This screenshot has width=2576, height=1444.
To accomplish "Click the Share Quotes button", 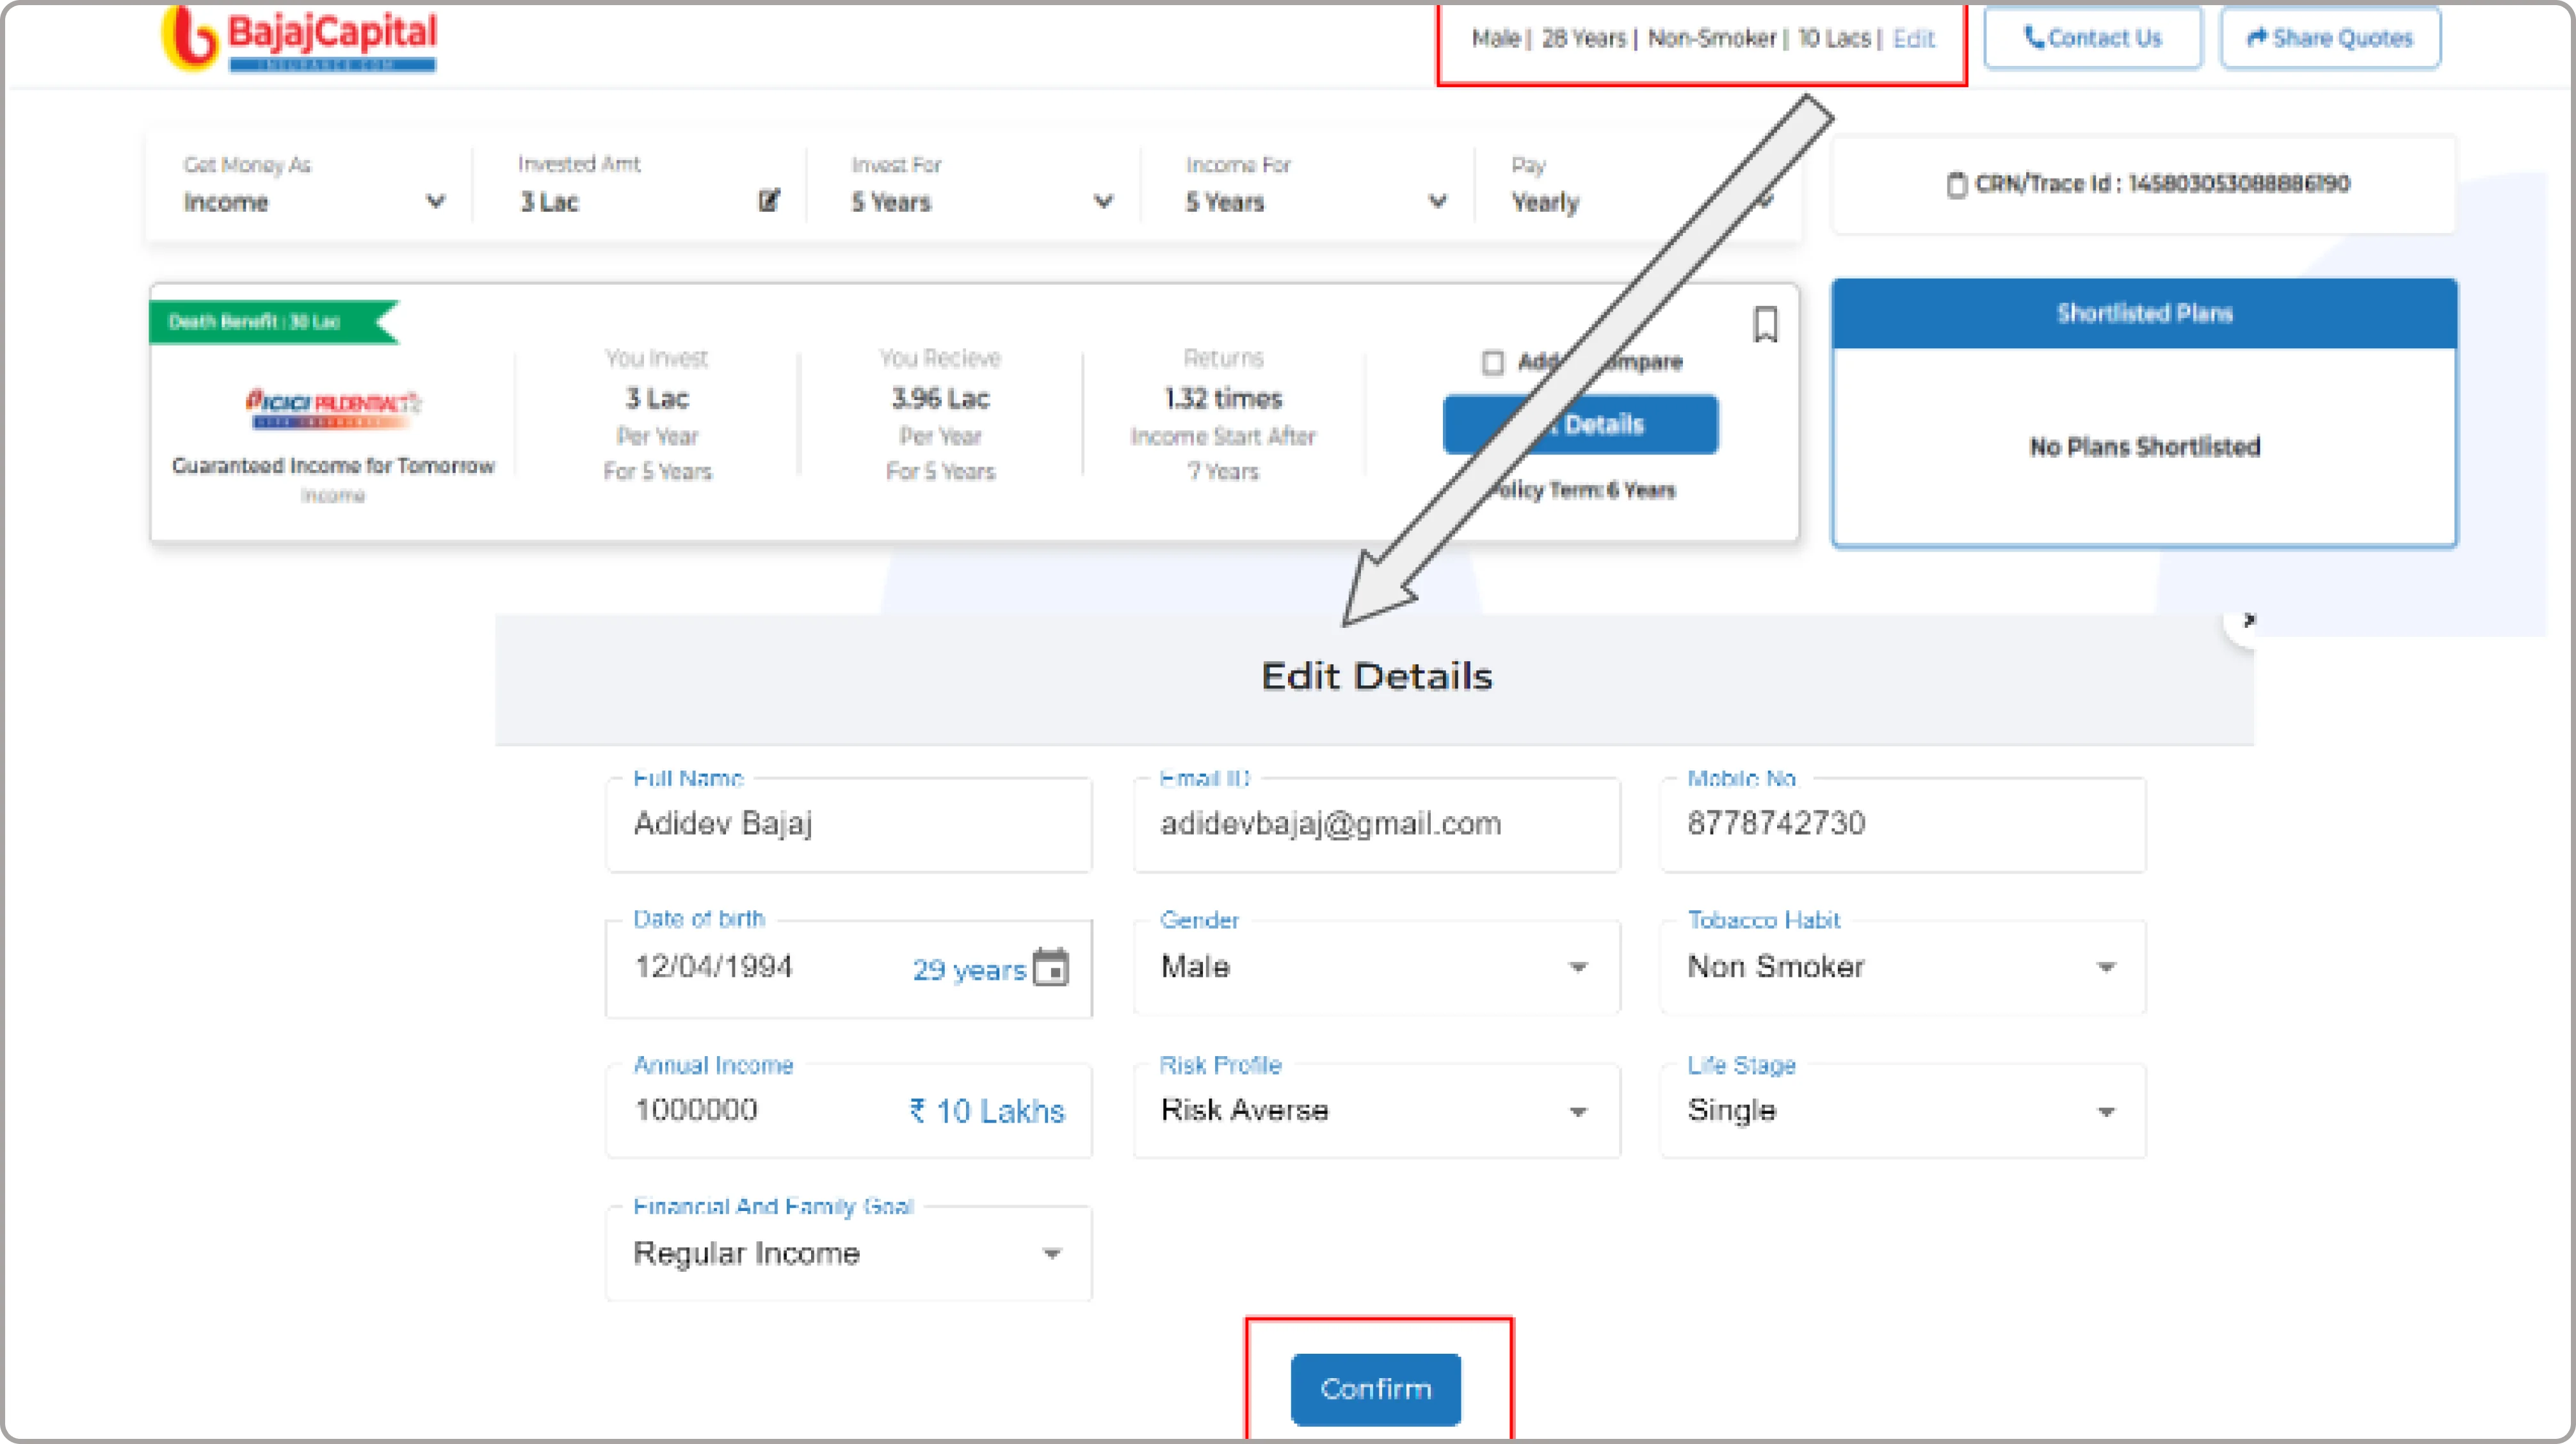I will (x=2330, y=38).
